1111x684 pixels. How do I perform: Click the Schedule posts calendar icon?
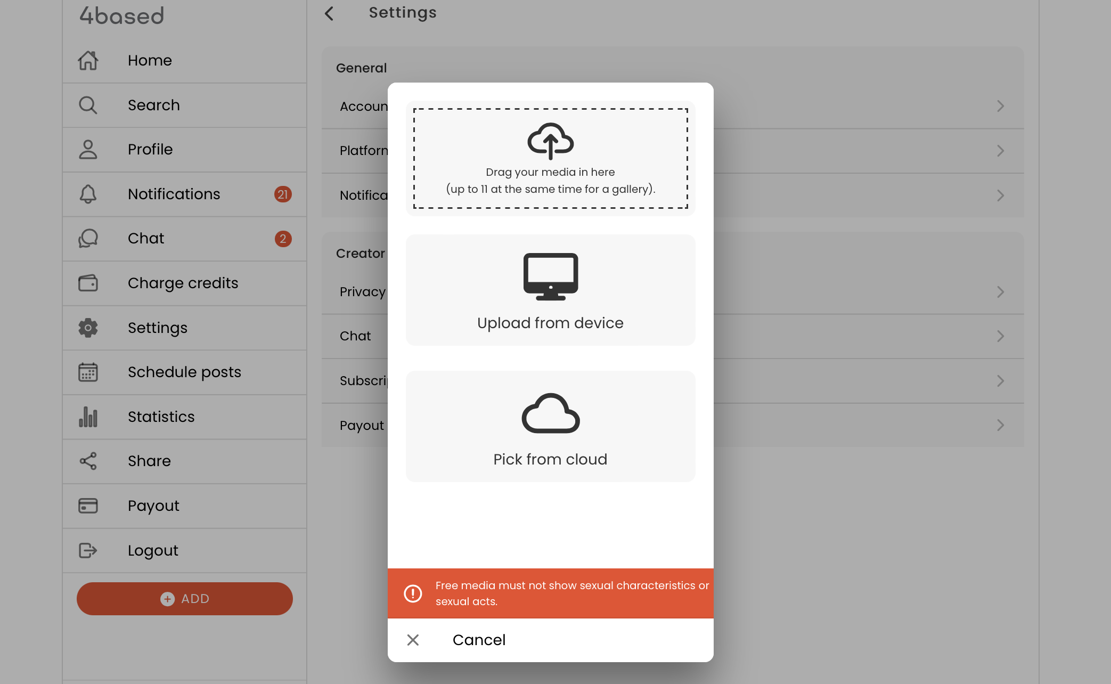click(88, 372)
